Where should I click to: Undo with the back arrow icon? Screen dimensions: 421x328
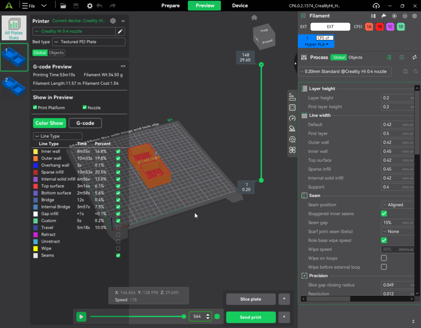click(100, 5)
